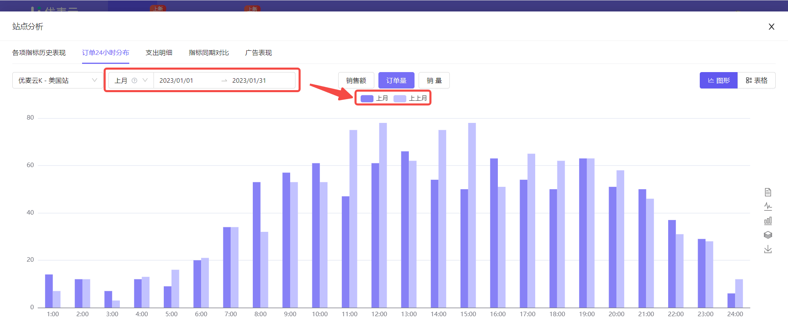Switch metric to 销售额
Image resolution: width=788 pixels, height=324 pixels.
coord(356,80)
